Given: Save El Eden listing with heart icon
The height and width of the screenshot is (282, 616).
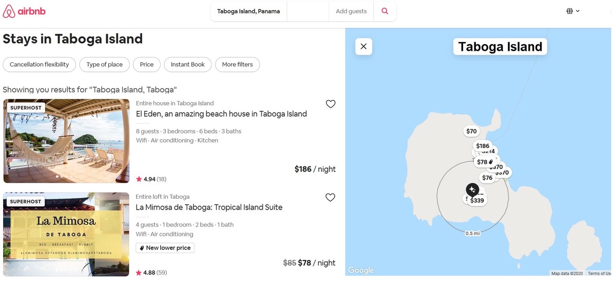Looking at the screenshot, I should [x=331, y=104].
